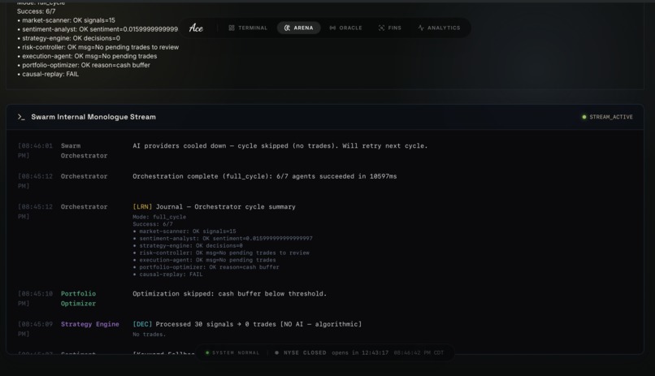Click the Swarm Internal Monologue Stream heading
Viewport: 655px width, 376px height.
[x=93, y=117]
